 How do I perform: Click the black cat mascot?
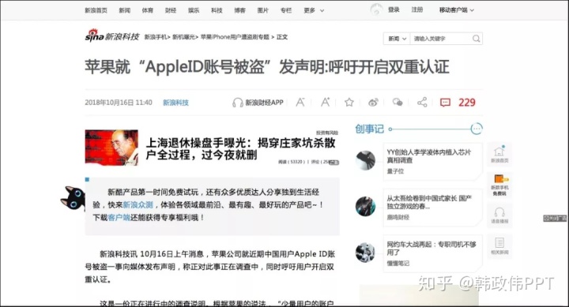click(x=73, y=198)
